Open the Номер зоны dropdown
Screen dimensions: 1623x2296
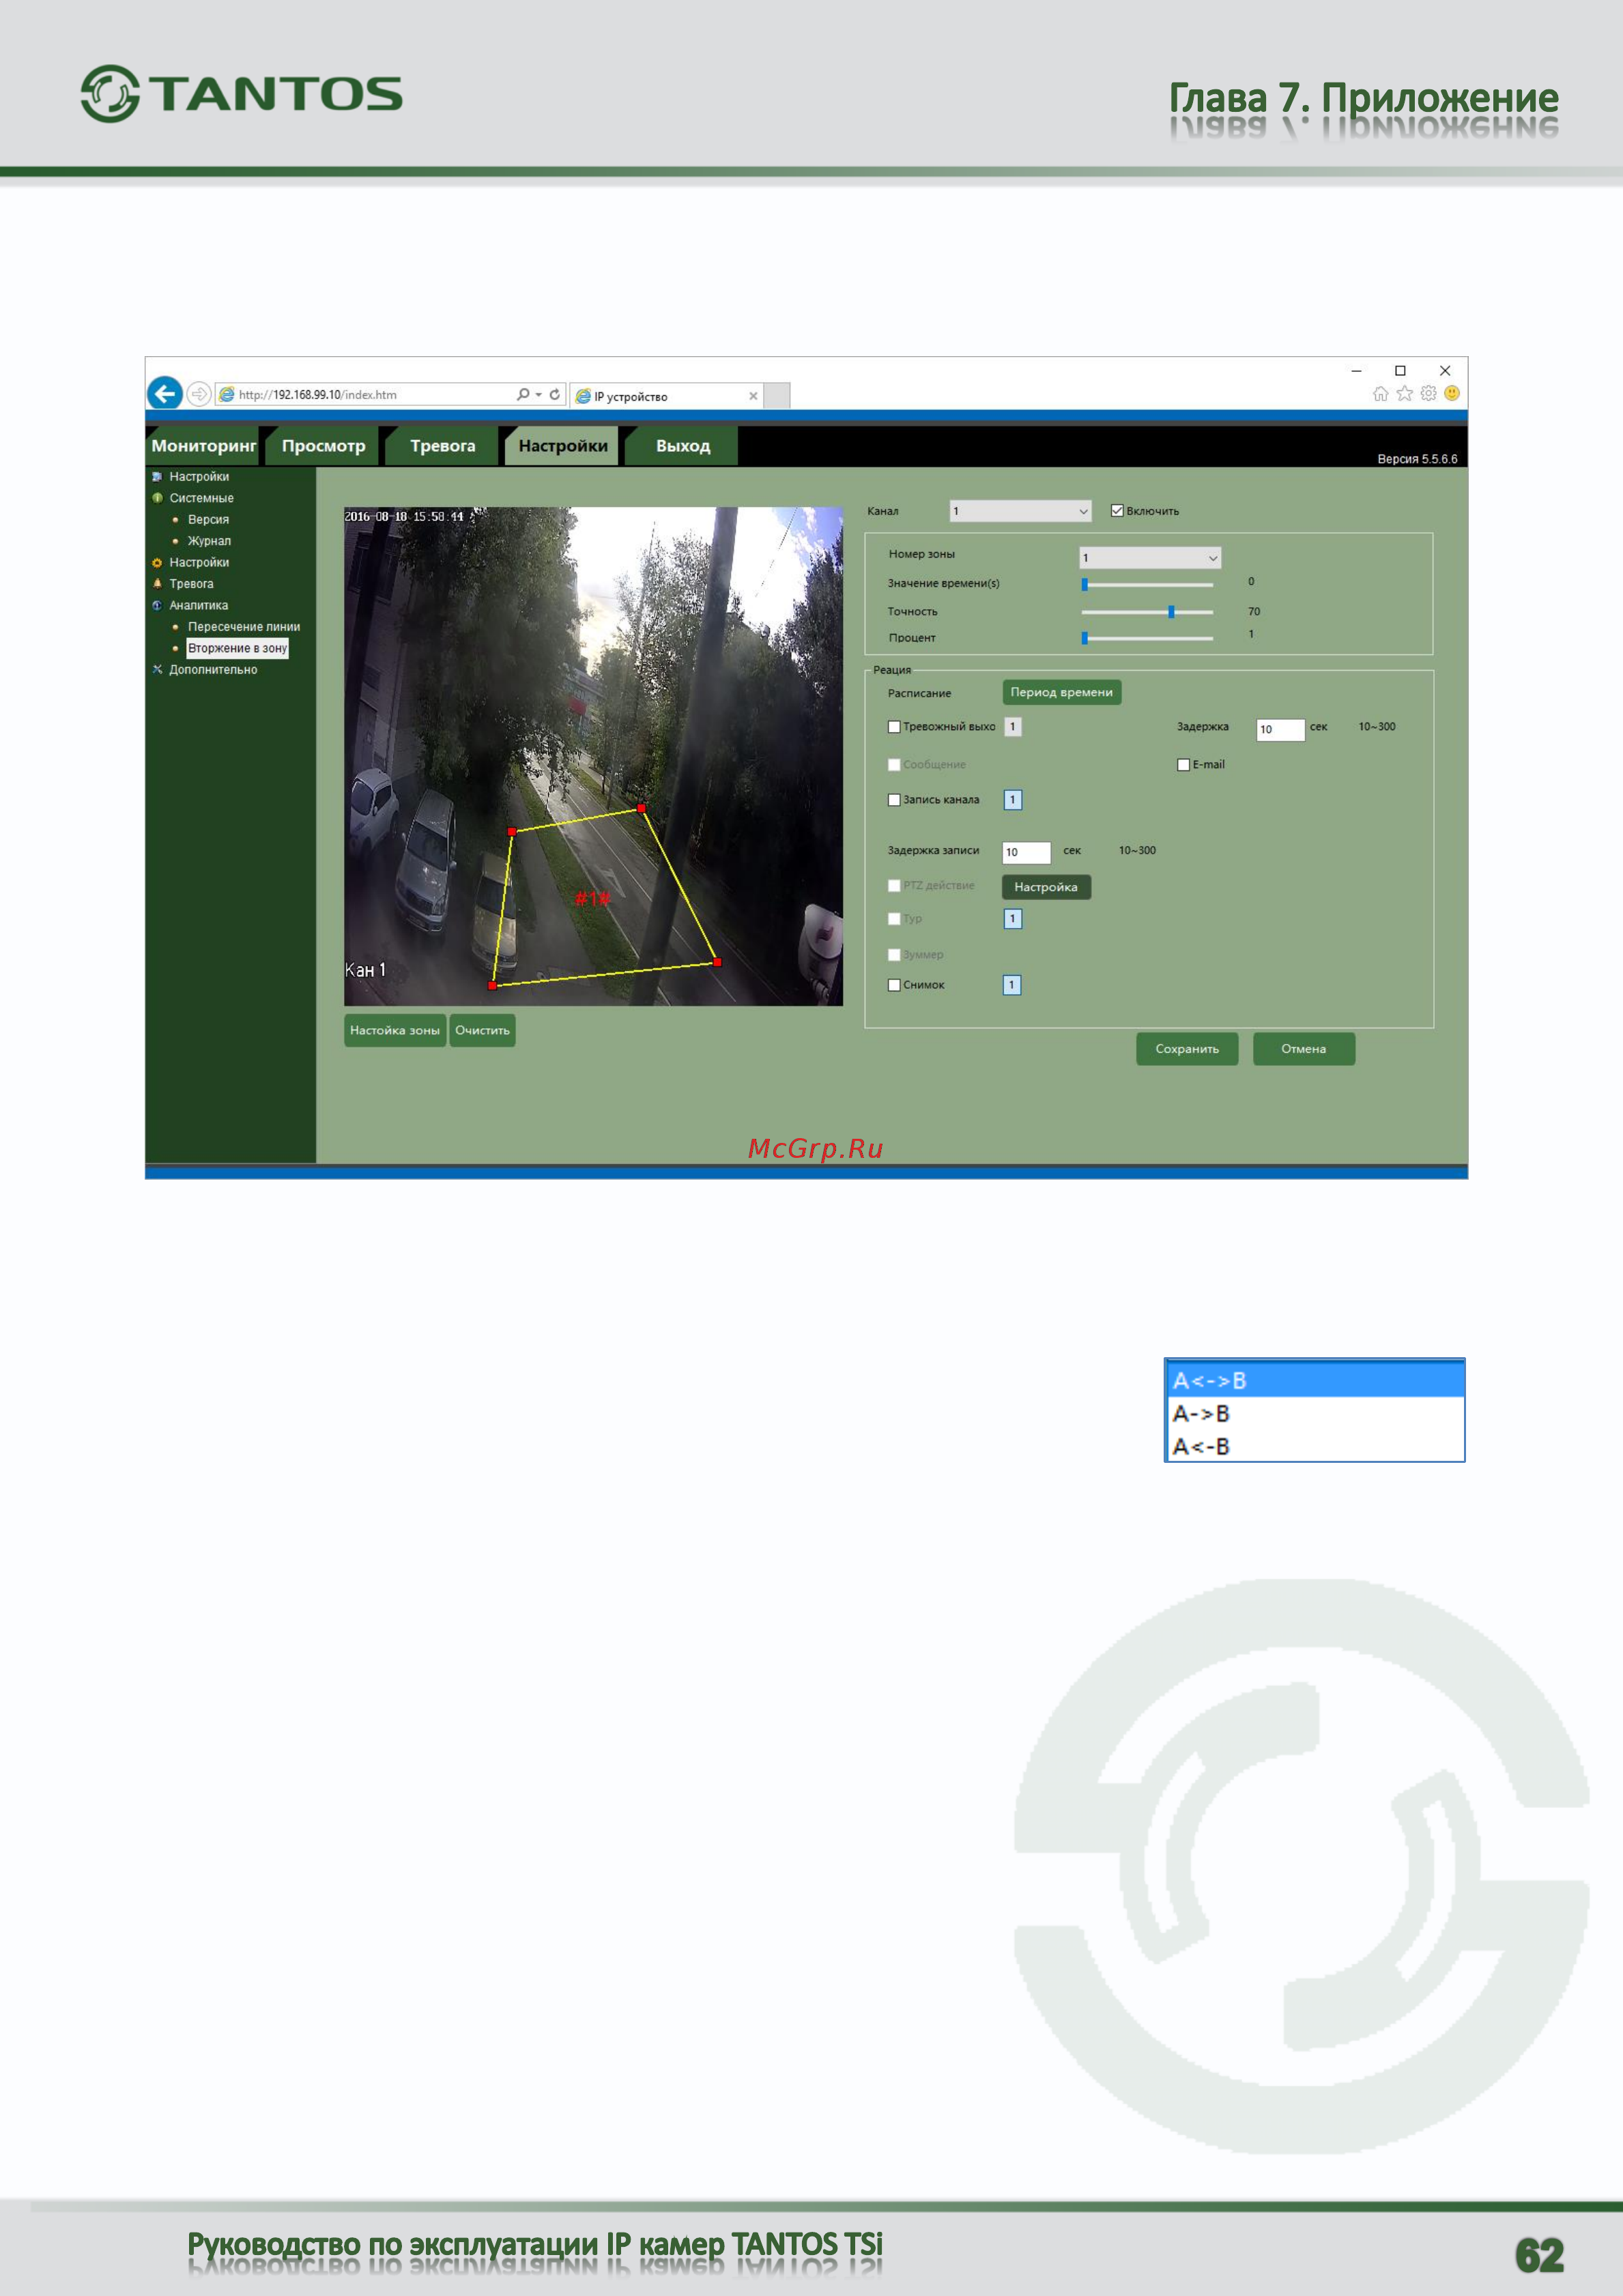tap(1150, 558)
